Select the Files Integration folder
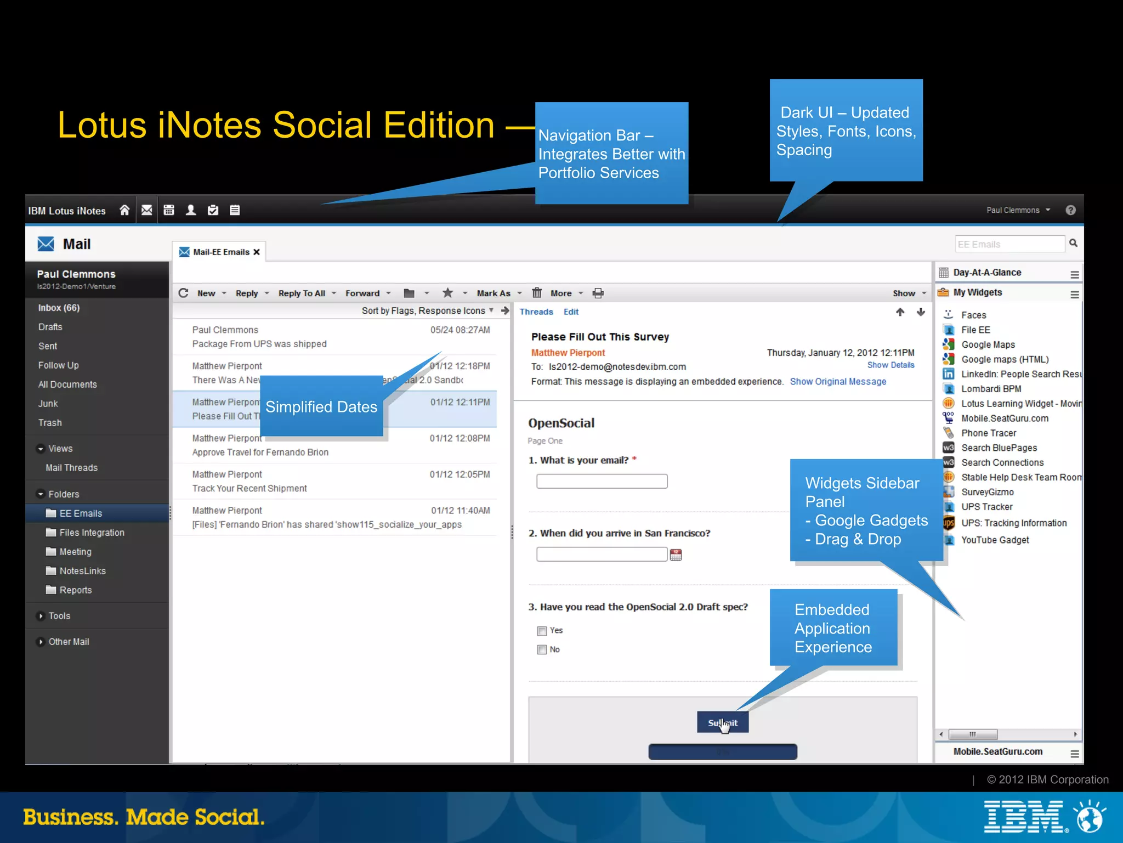The width and height of the screenshot is (1123, 843). click(92, 533)
